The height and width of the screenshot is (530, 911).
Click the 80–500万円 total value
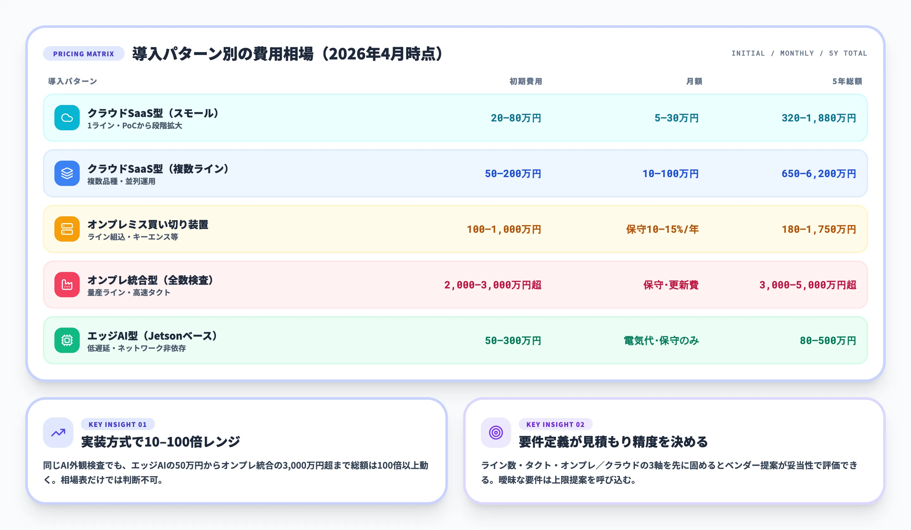coord(828,341)
